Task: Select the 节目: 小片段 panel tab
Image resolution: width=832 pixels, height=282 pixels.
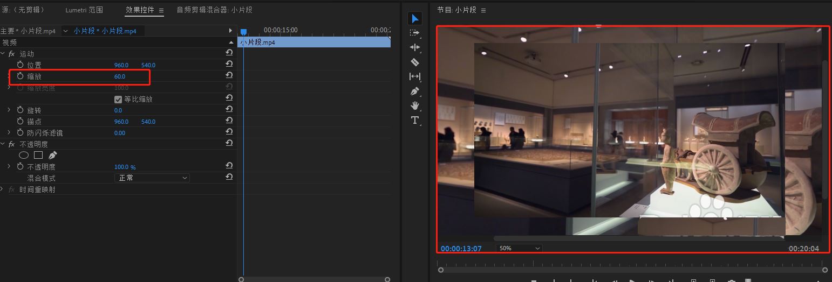Action: tap(457, 10)
